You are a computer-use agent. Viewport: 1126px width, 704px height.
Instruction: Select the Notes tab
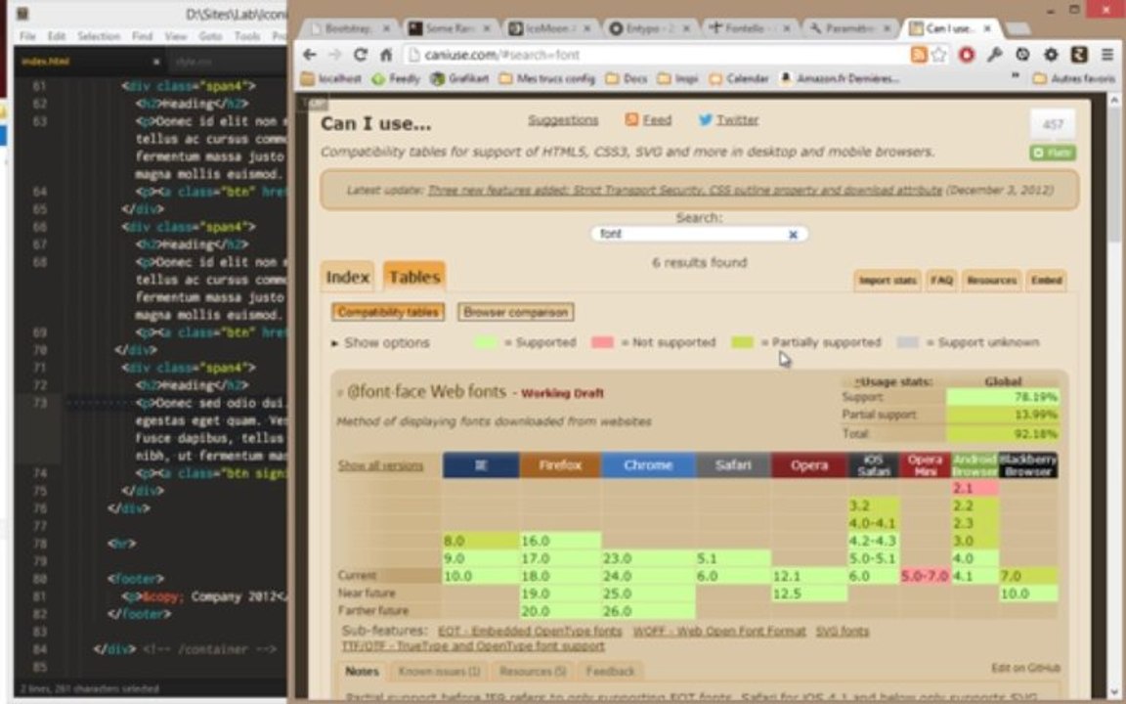point(362,671)
